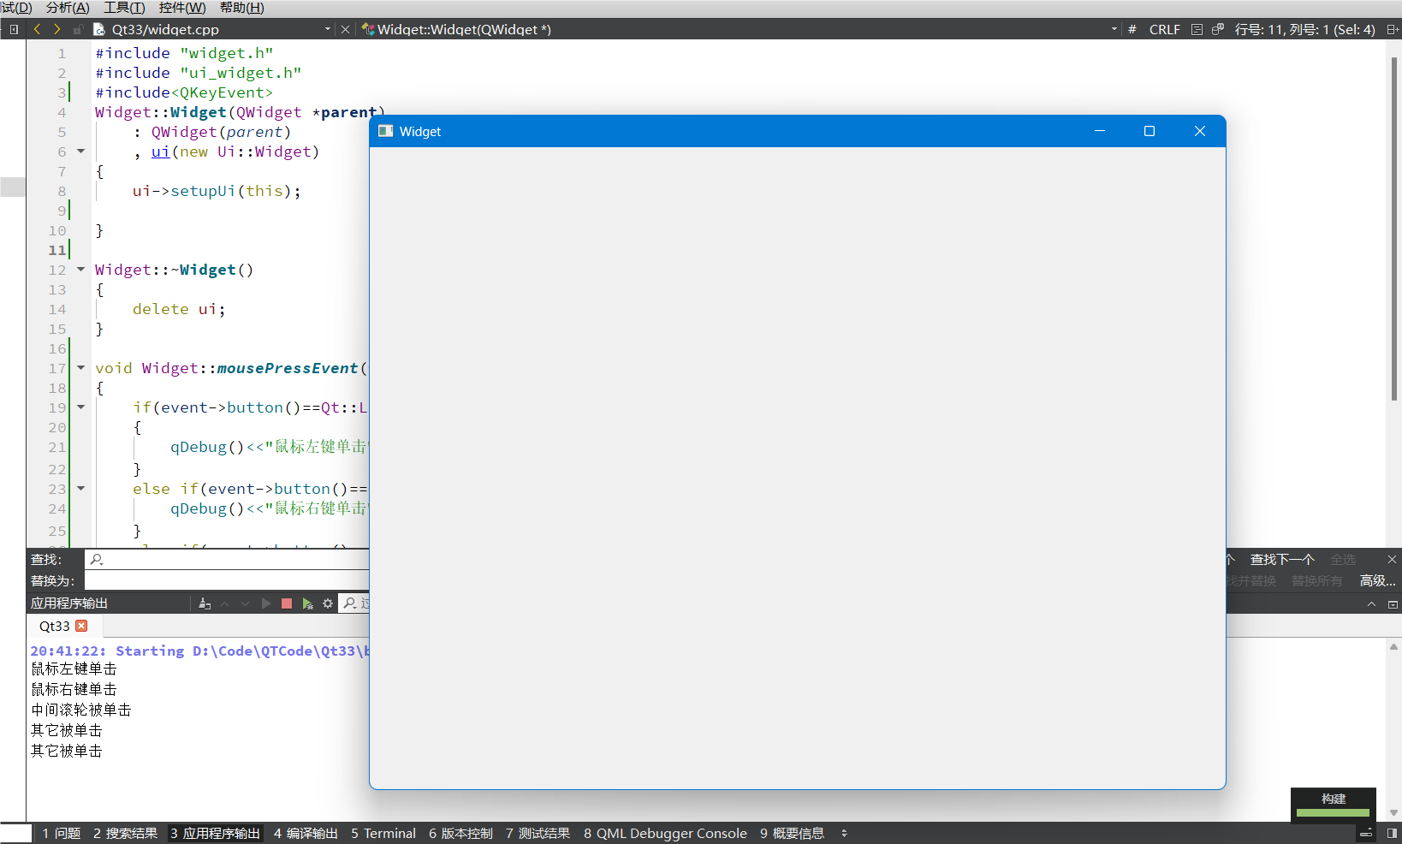Viewport: 1402px width, 844px height.
Task: Click the Widget window title bar icon
Action: (x=385, y=131)
